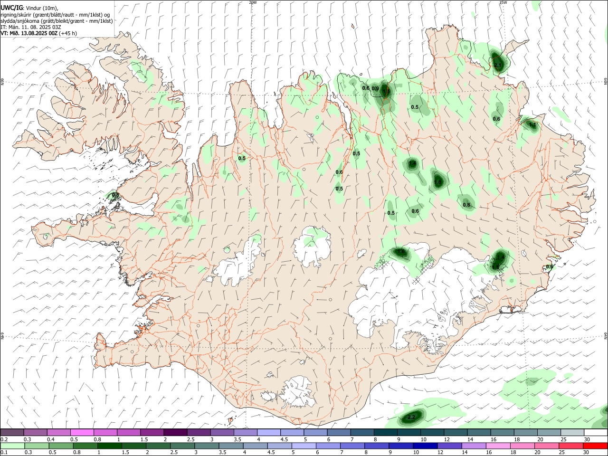Click the '15W' longitude label at top
Screen dimensions: 608x456
(x=503, y=2)
